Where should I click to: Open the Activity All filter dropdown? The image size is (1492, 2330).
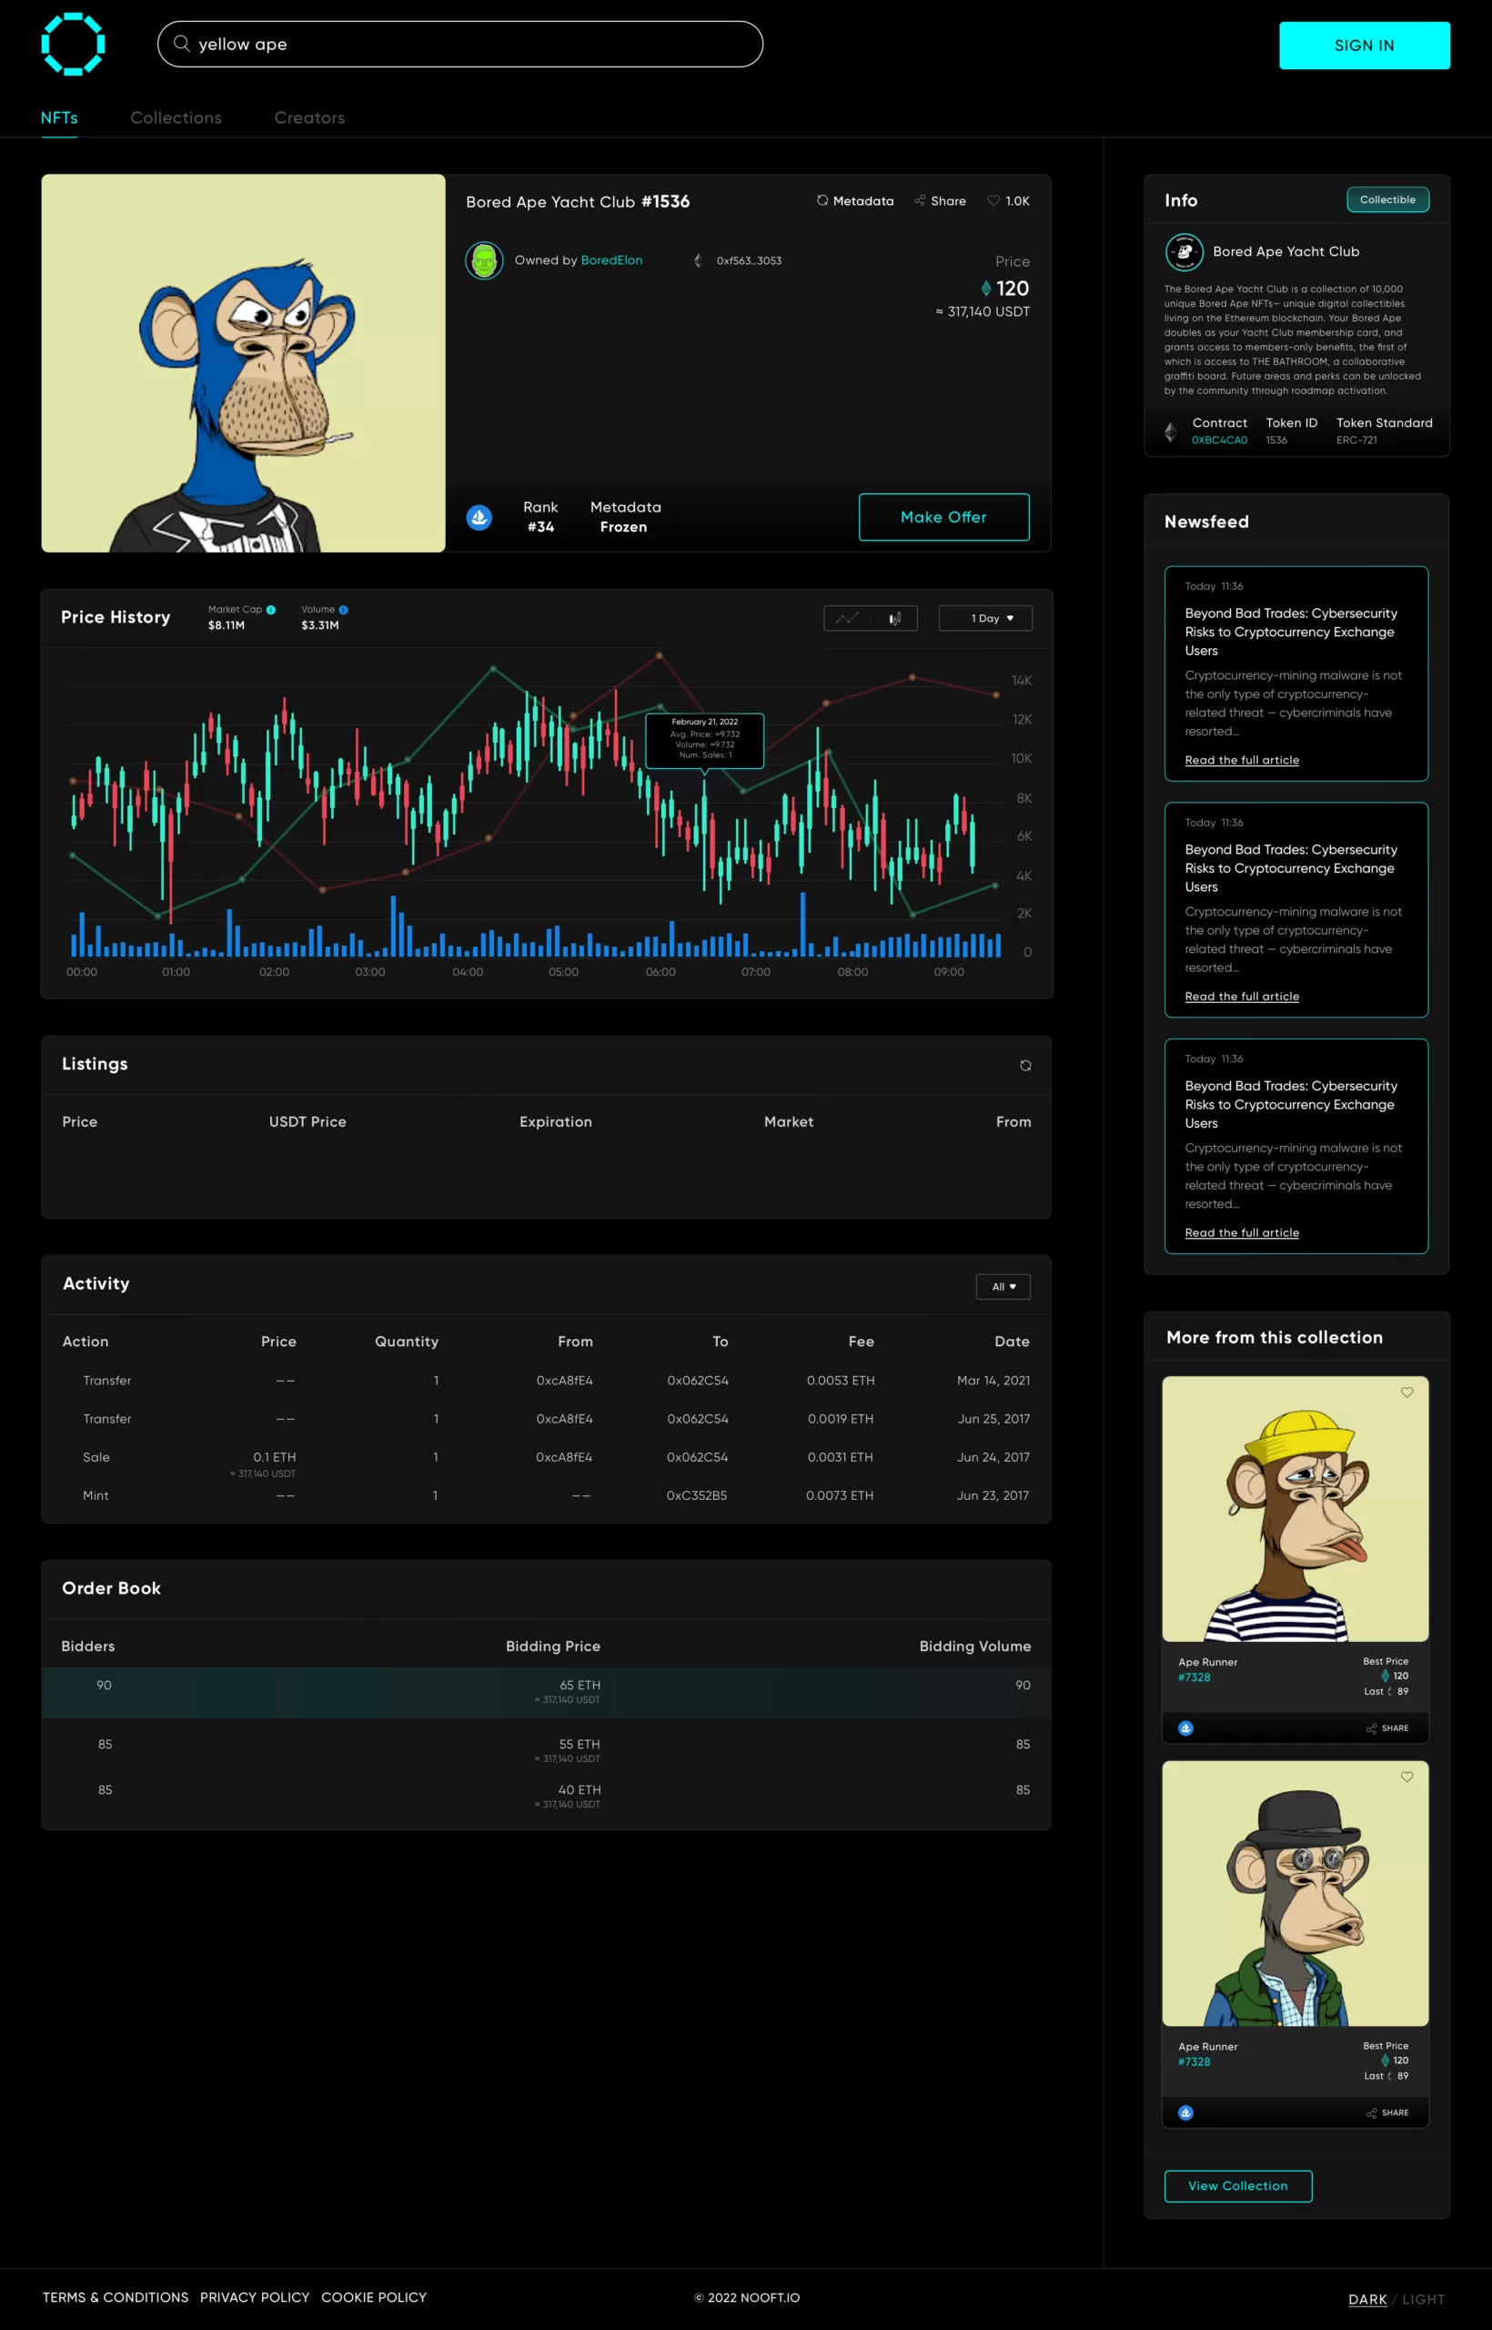pos(1003,1286)
